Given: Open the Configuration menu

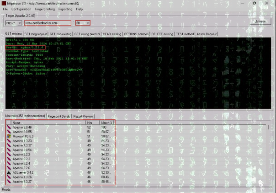Looking at the screenshot, I should coord(21,9).
